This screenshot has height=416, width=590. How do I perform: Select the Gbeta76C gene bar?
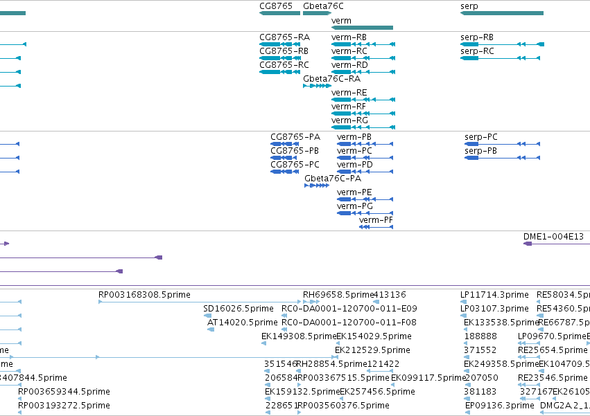318,13
